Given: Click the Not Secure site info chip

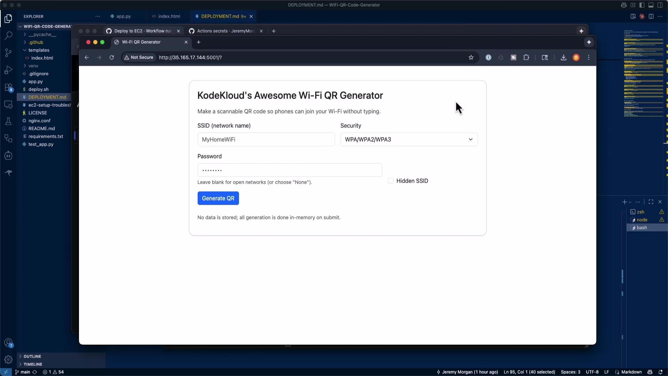Looking at the screenshot, I should point(138,57).
